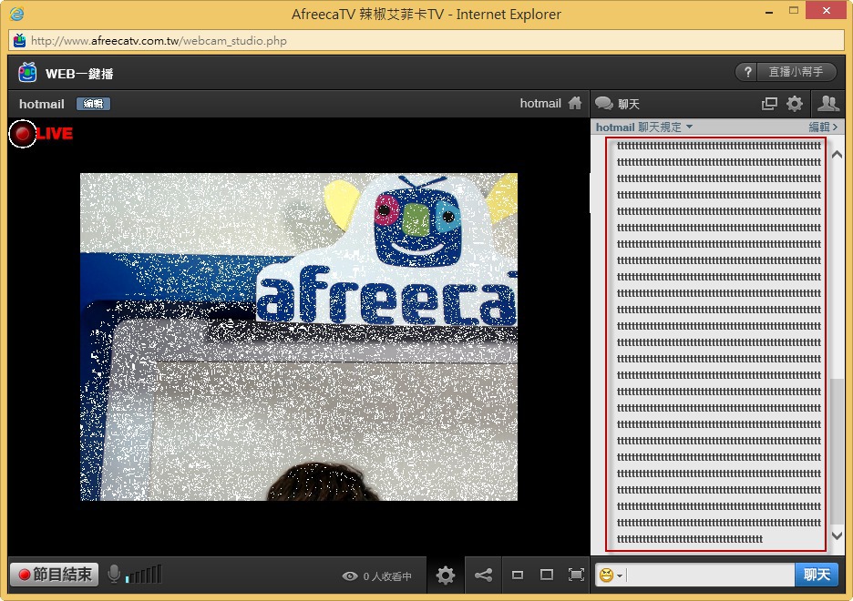Open the home icon next to hotmail
Screen dimensions: 853x601
pyautogui.click(x=575, y=103)
